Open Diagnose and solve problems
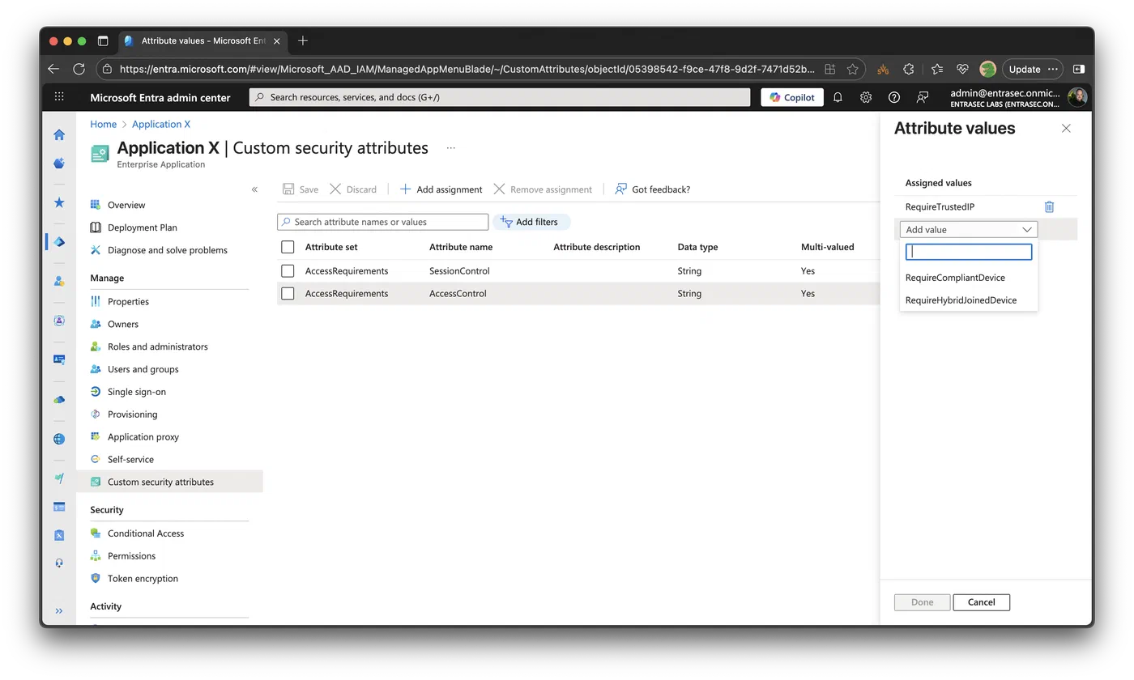 click(x=168, y=250)
